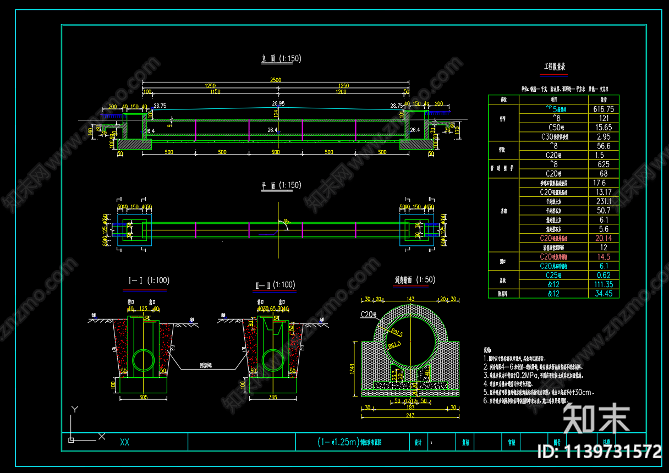The image size is (669, 473).
Task: Select the "68" quantity cell
Action: coord(604,174)
